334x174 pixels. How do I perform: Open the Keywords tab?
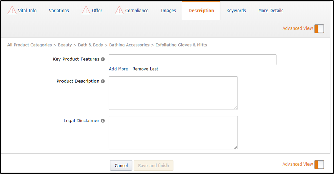(236, 11)
